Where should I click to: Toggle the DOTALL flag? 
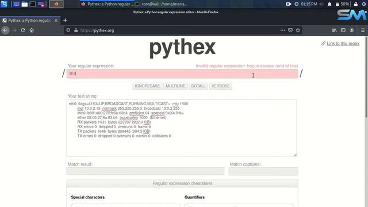pos(198,86)
